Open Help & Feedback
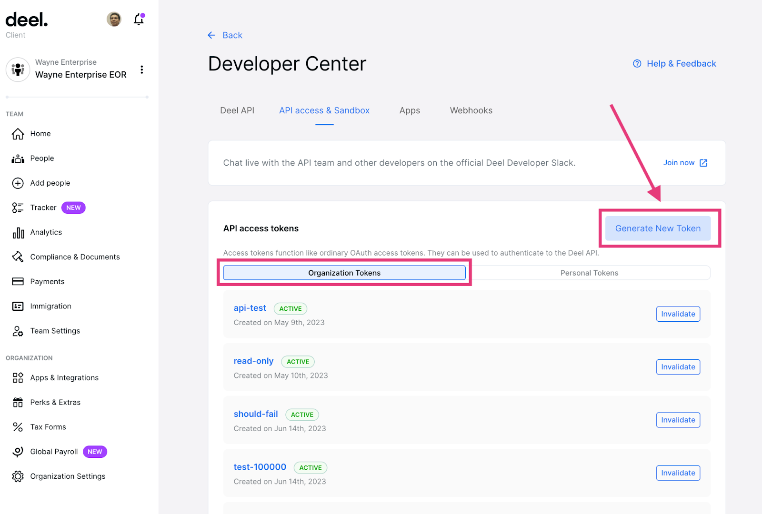Viewport: 762px width, 514px height. [681, 64]
